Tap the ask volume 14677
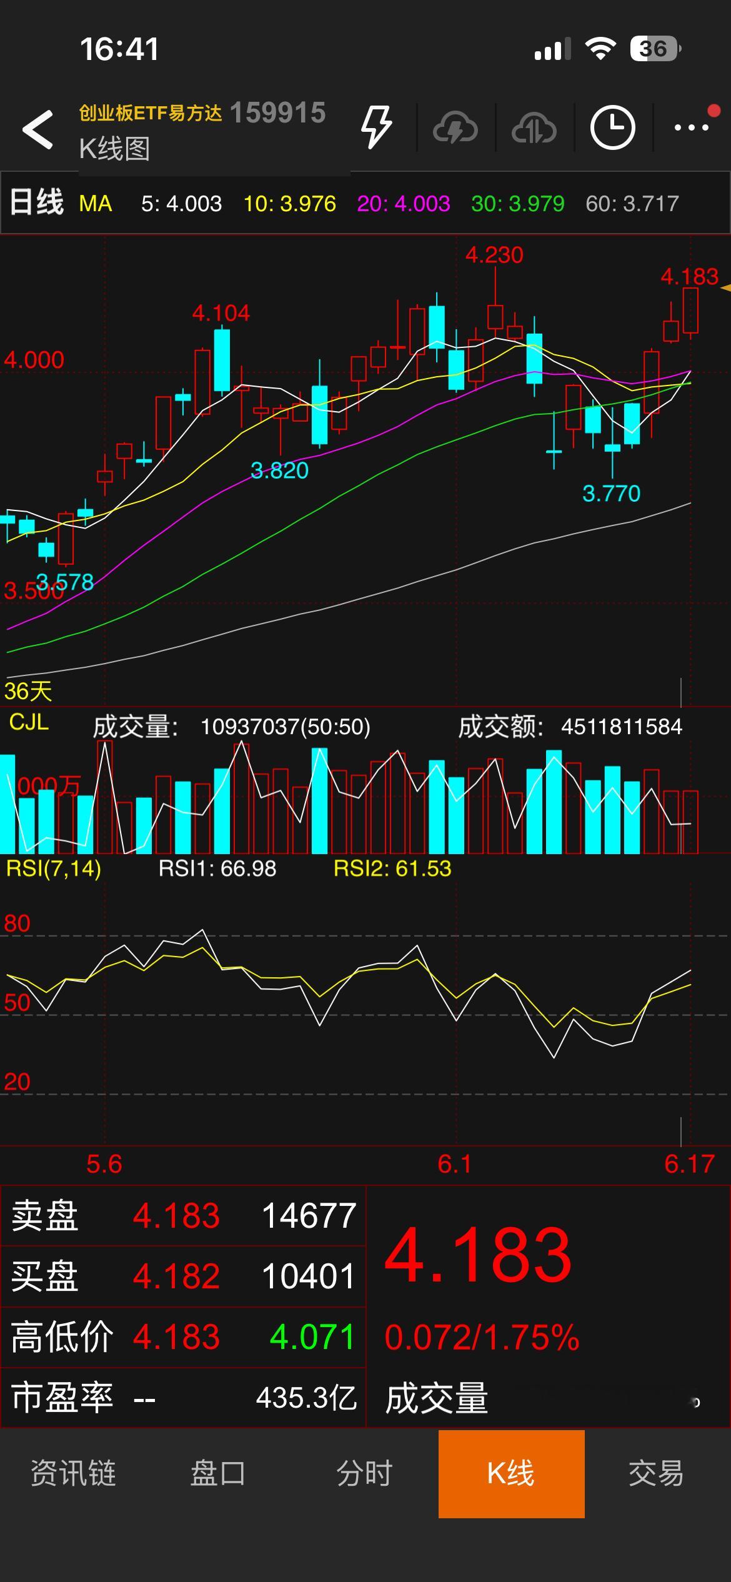The width and height of the screenshot is (731, 1582). click(309, 1216)
